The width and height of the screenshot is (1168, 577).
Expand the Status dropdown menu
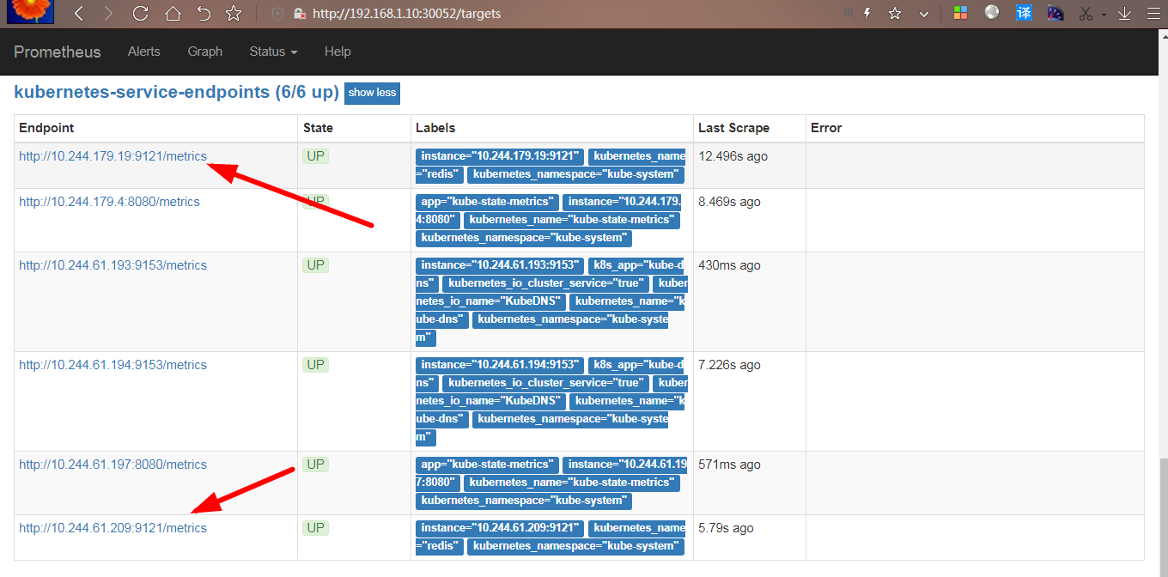coord(274,52)
